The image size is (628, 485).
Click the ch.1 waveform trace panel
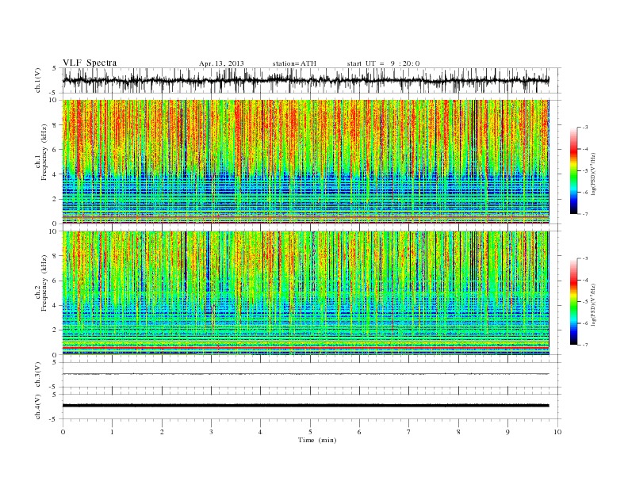tap(312, 80)
